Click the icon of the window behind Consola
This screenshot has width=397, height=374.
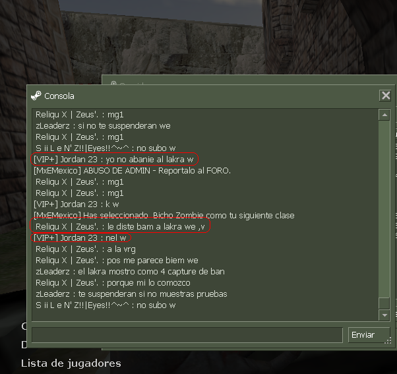(x=113, y=83)
